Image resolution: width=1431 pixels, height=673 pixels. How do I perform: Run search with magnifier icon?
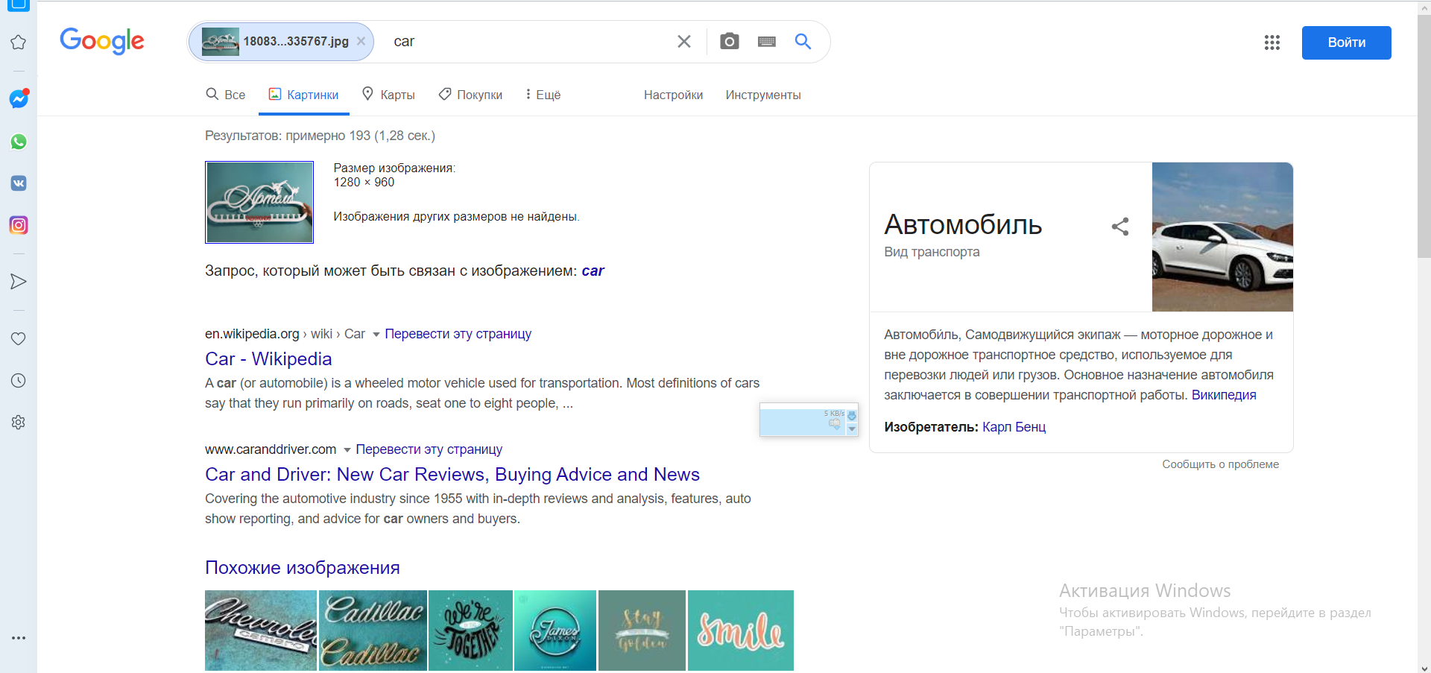pos(803,41)
